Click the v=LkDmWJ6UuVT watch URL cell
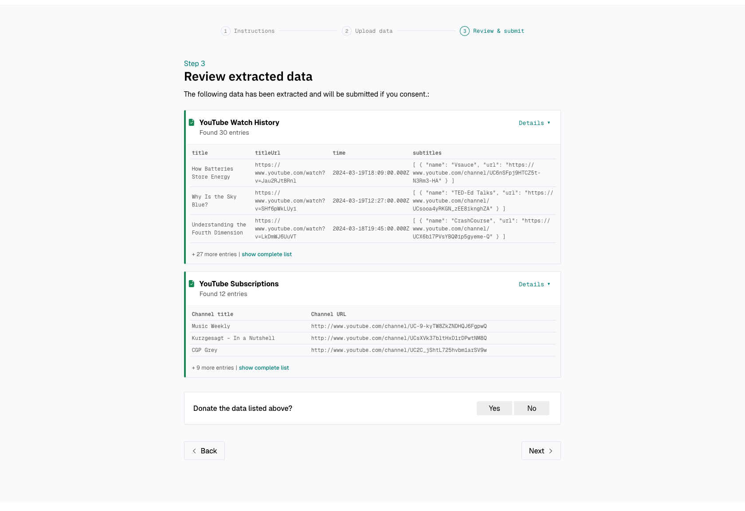Image resolution: width=745 pixels, height=511 pixels. (x=292, y=229)
